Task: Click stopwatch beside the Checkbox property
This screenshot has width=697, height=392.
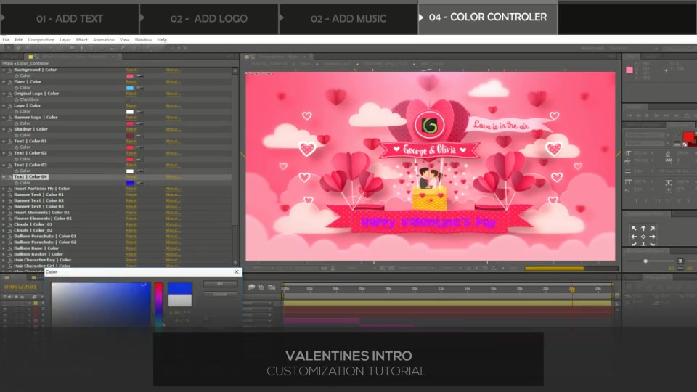Action: coord(17,99)
